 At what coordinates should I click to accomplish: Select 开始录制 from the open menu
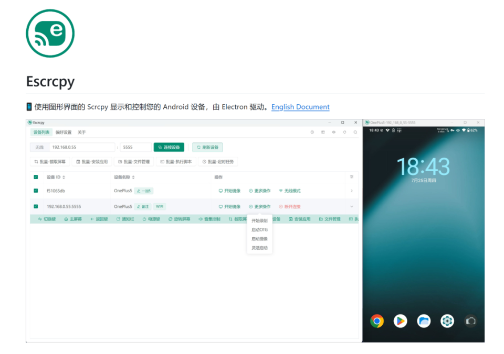point(260,220)
